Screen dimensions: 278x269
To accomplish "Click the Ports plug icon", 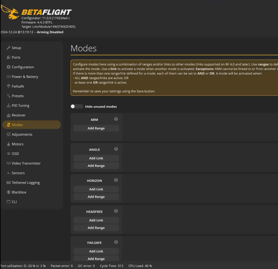I will [x=9, y=58].
